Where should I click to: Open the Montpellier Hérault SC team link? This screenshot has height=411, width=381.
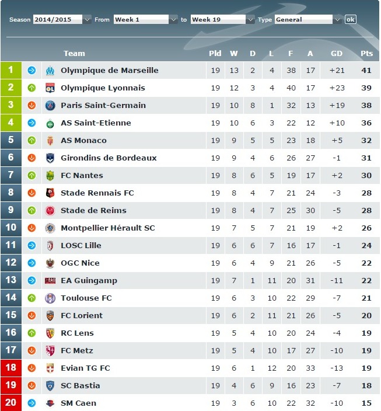tap(108, 228)
